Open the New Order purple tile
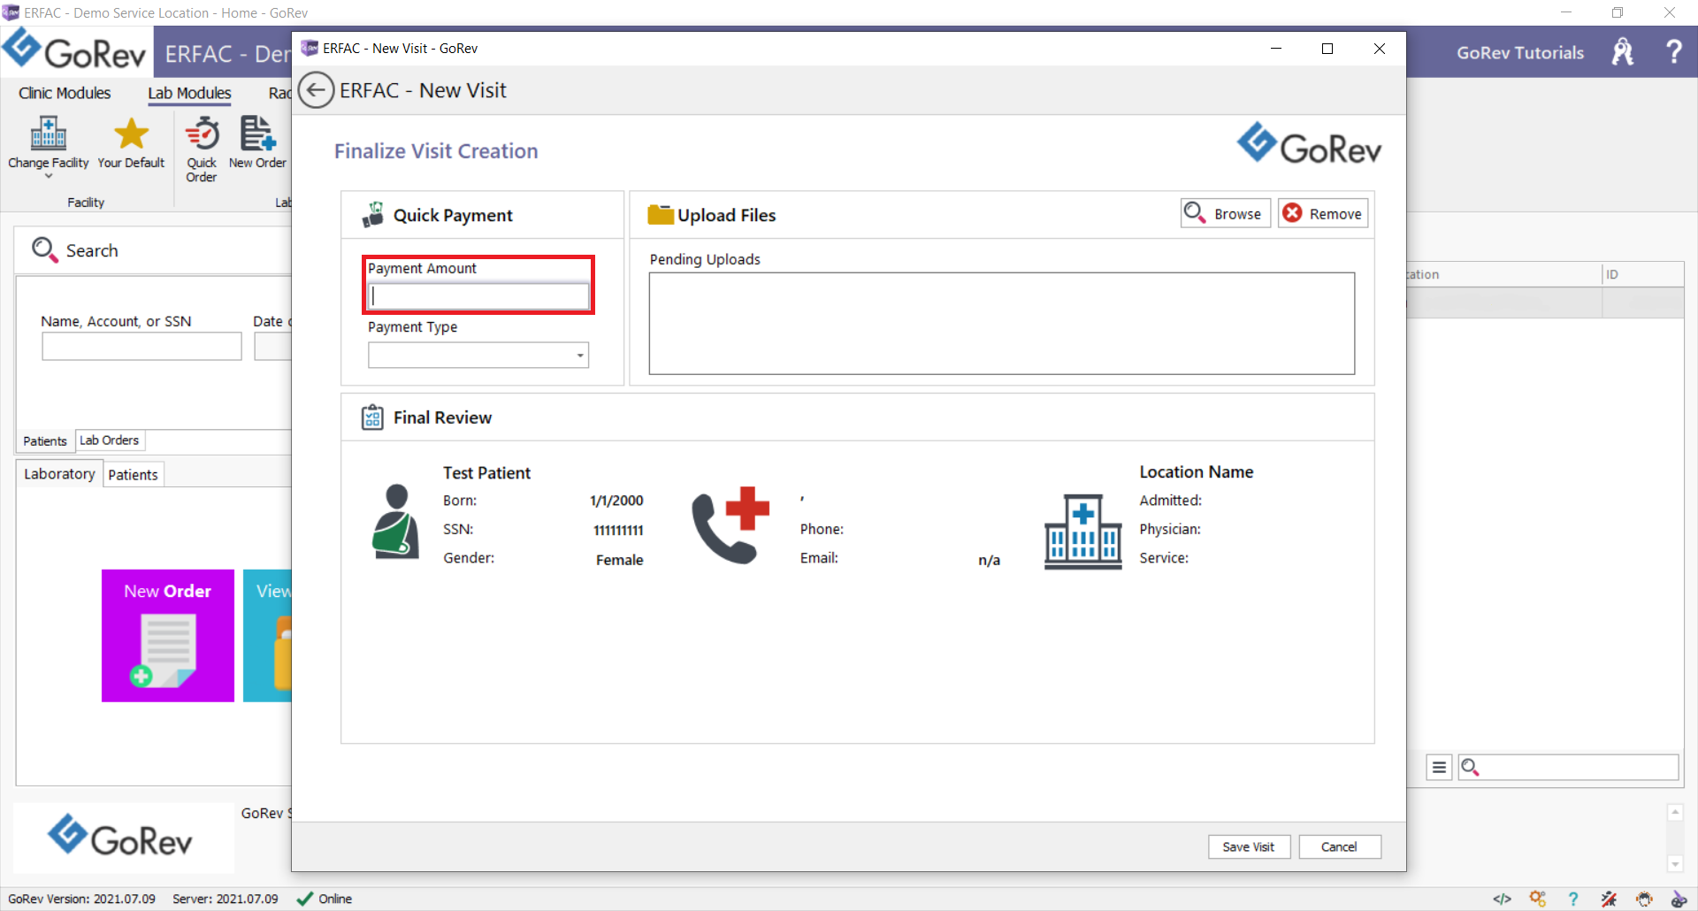 [x=168, y=636]
